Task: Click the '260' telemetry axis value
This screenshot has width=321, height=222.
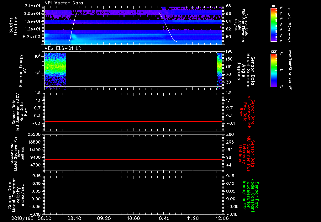Action: tap(229, 134)
